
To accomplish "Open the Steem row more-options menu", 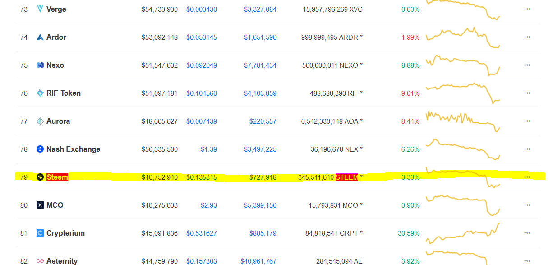I will click(x=527, y=177).
